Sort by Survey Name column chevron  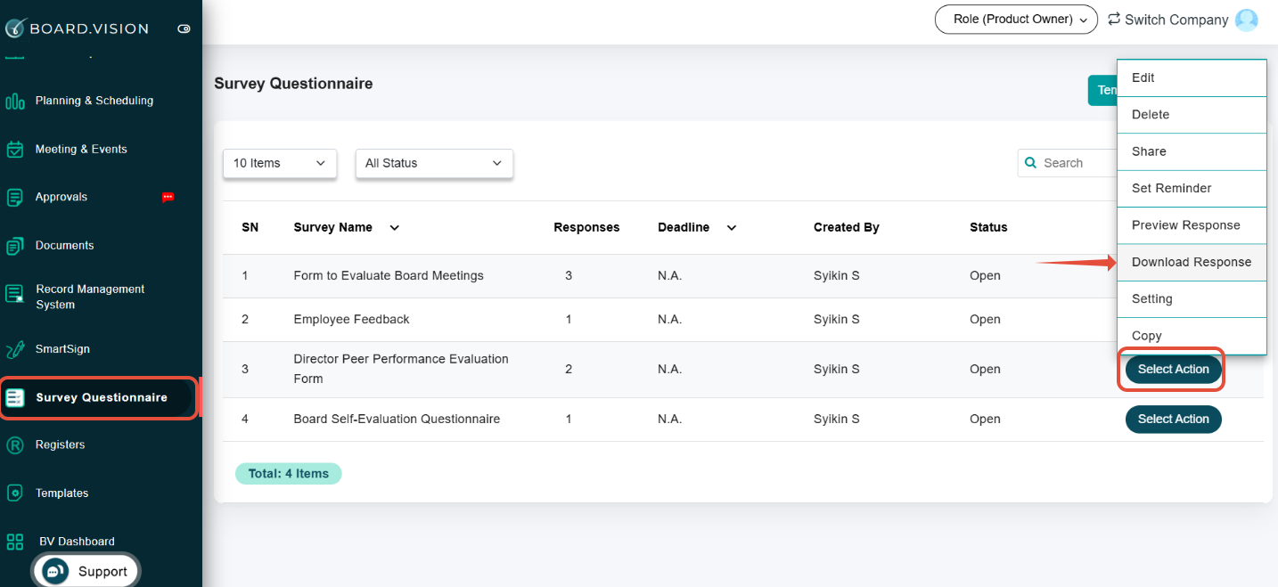[x=394, y=228]
